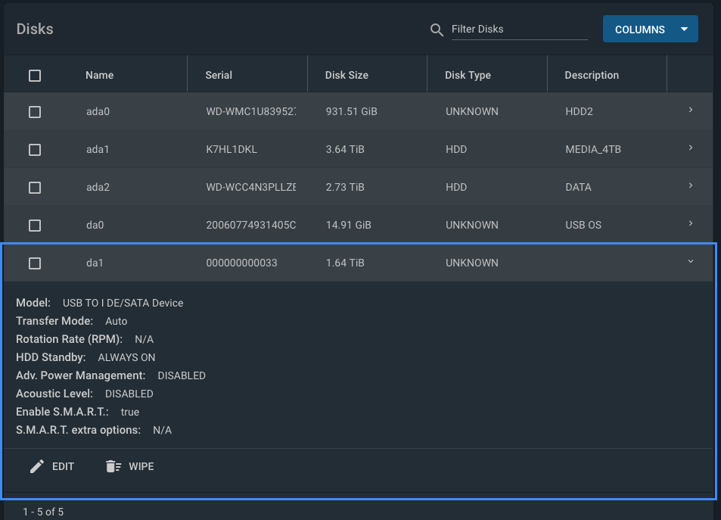Click the Disks panel title

coord(35,29)
